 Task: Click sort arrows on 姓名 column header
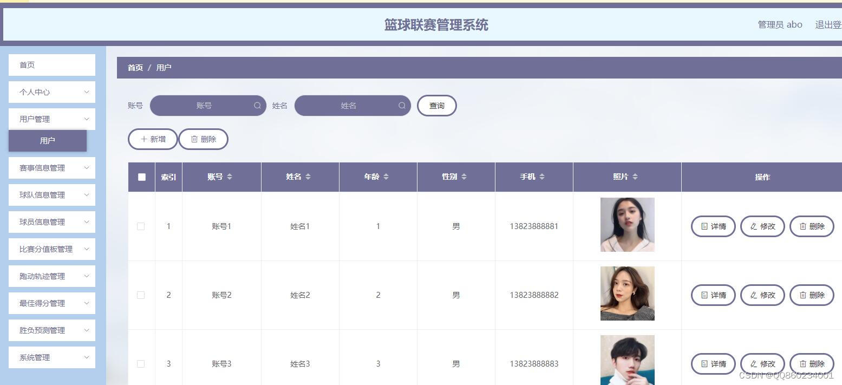click(x=308, y=177)
